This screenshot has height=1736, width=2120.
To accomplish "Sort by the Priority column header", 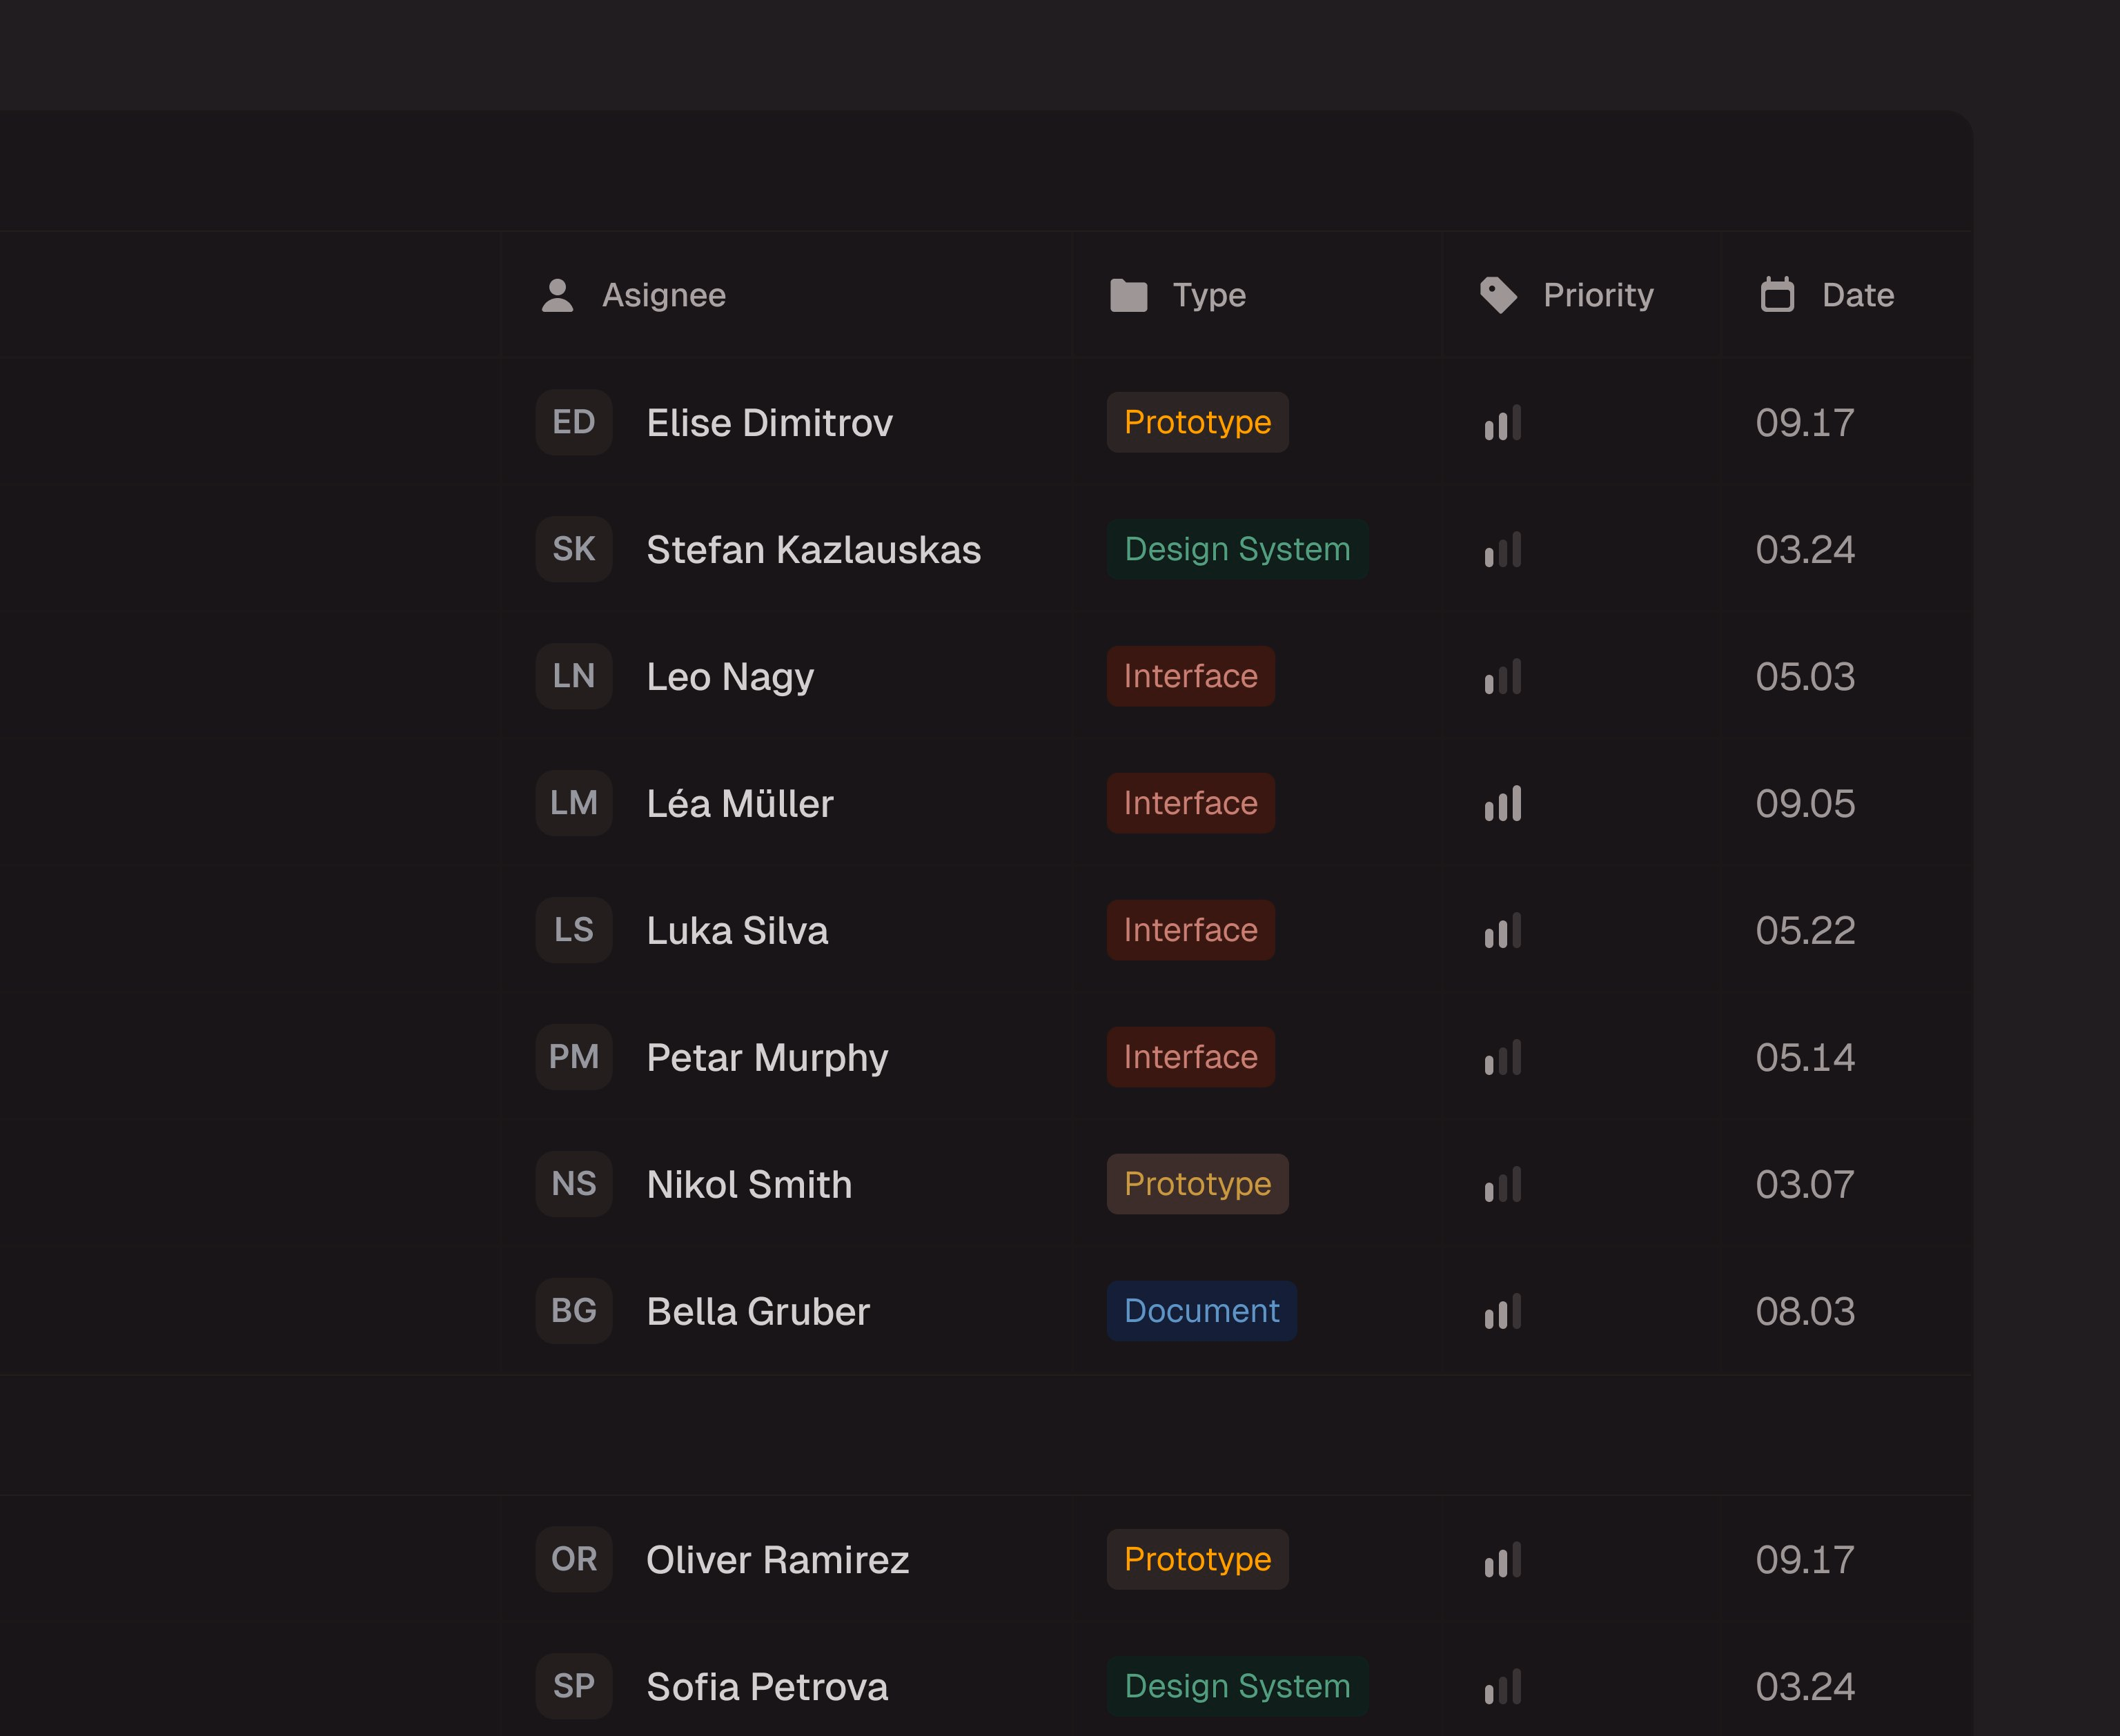I will pyautogui.click(x=1598, y=295).
